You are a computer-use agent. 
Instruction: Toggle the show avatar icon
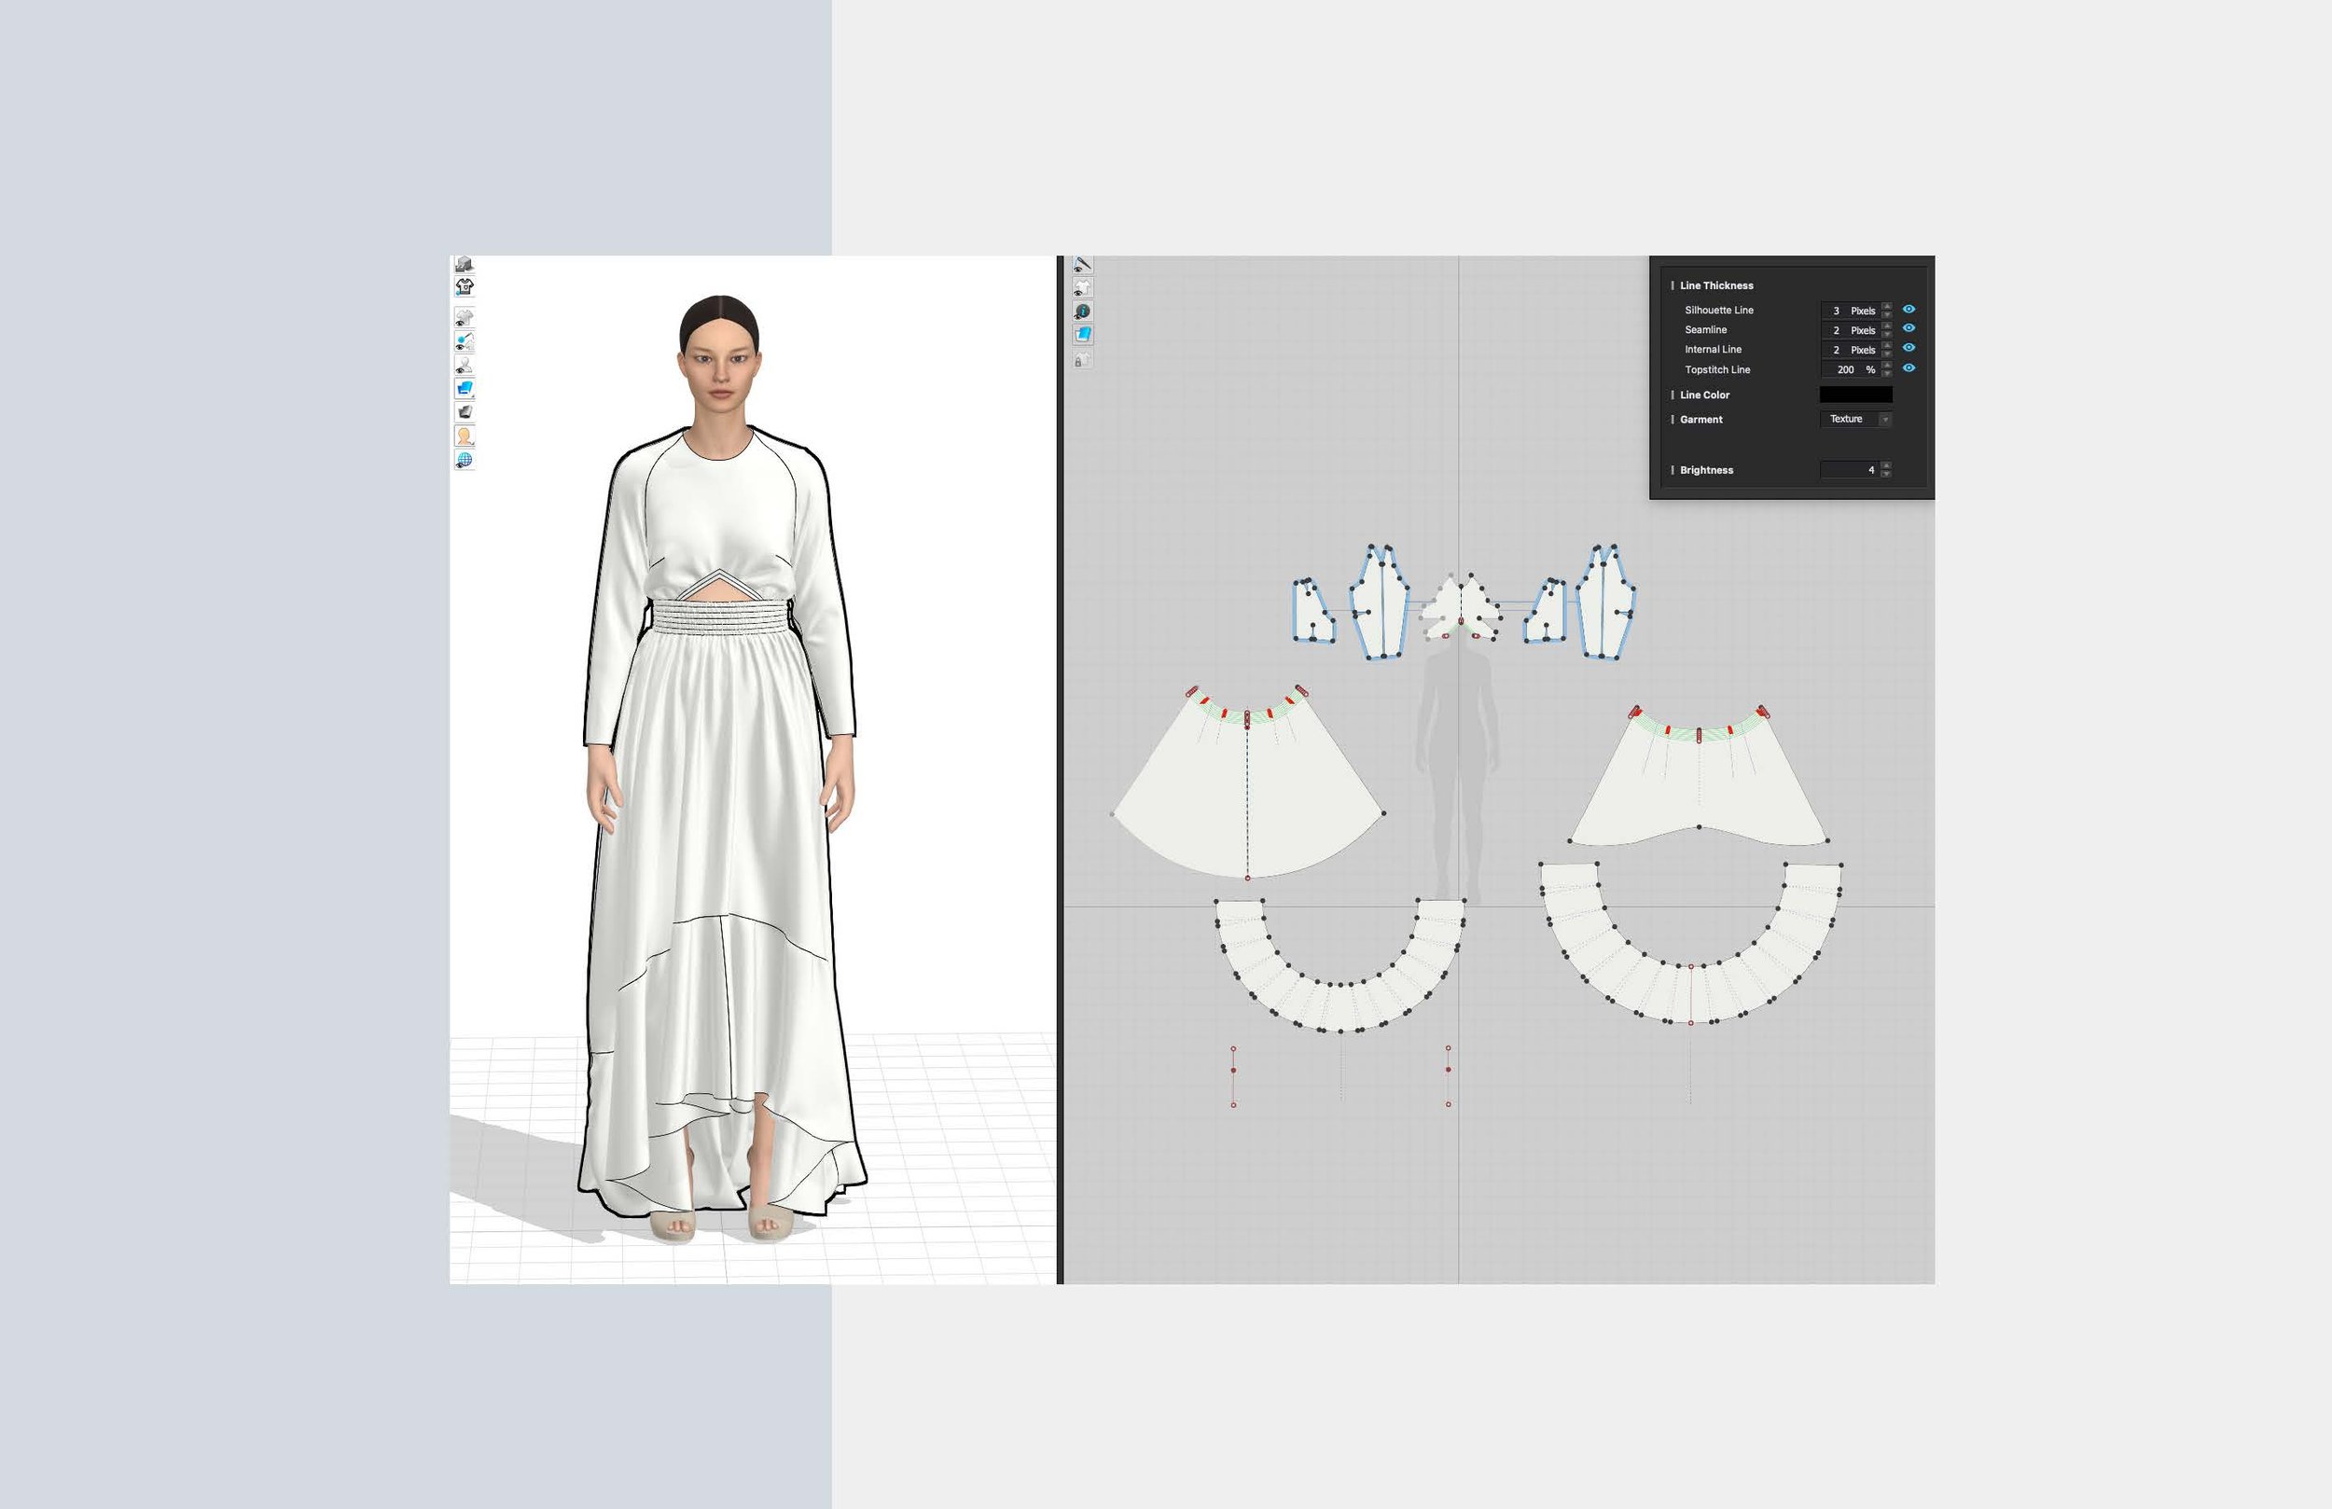(x=465, y=365)
